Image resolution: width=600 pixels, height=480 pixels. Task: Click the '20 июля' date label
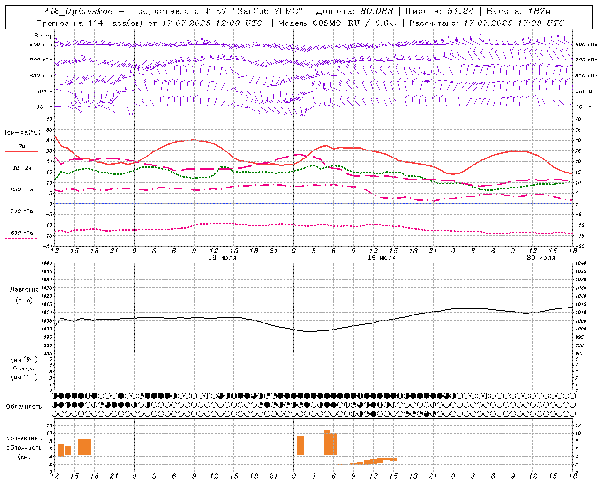click(541, 258)
